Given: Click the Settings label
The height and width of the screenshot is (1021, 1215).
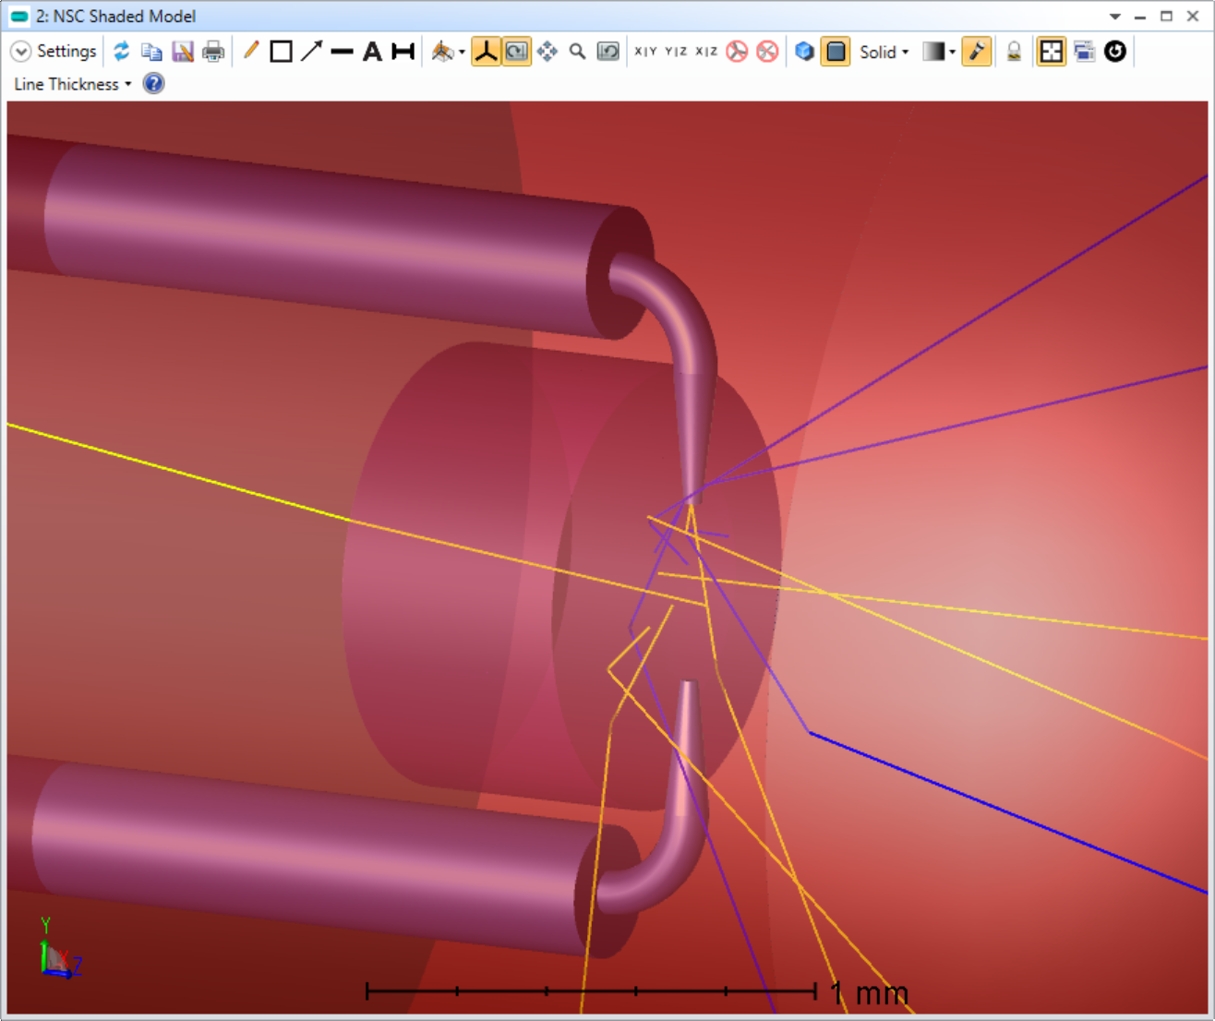Looking at the screenshot, I should [66, 52].
